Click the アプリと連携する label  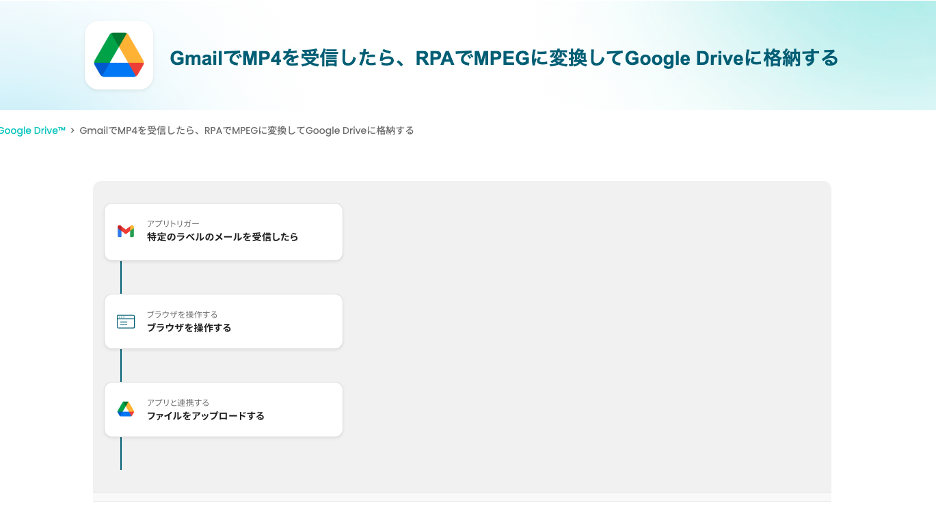[x=178, y=402]
